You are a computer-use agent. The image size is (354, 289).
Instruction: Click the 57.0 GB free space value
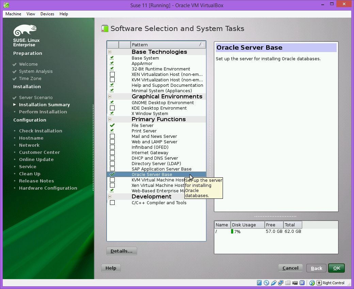274,231
